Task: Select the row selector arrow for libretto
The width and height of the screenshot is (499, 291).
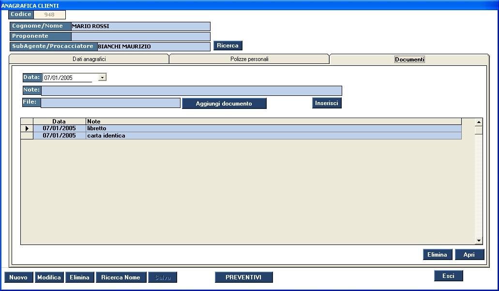Action: pyautogui.click(x=27, y=128)
